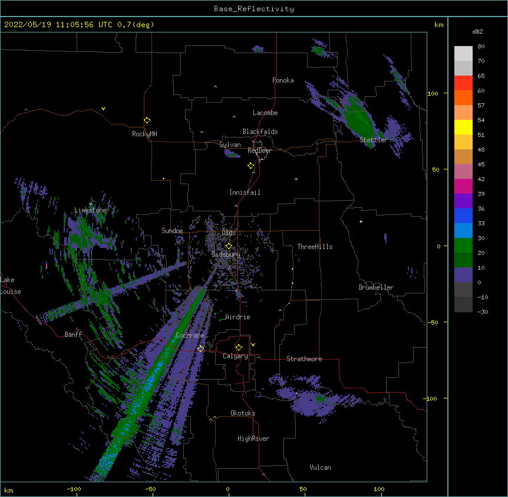Click the Didsbury town label
Image resolution: width=508 pixels, height=497 pixels.
tap(226, 254)
